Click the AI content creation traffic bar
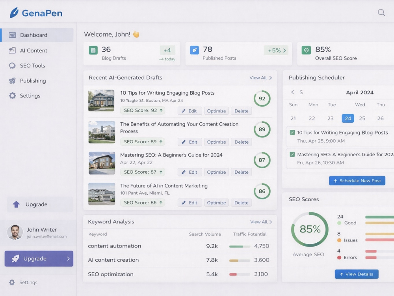 tap(240, 260)
